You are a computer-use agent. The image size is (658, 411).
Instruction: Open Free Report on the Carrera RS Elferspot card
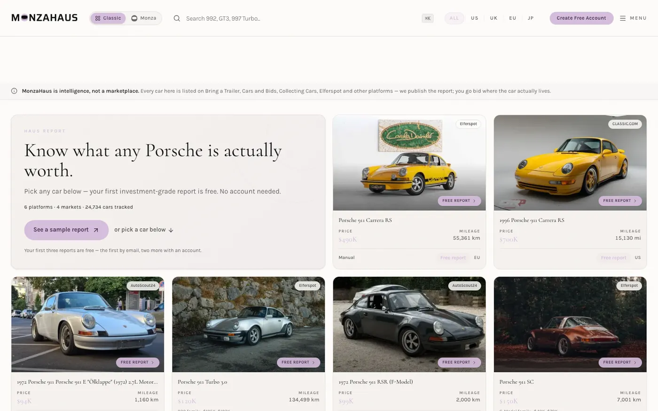coord(459,201)
